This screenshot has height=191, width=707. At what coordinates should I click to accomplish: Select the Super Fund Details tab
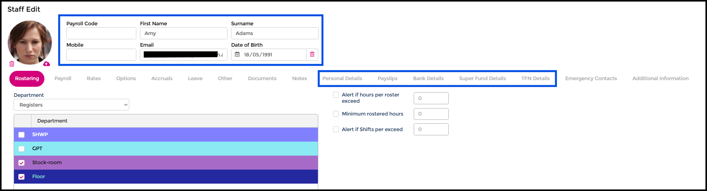tap(482, 79)
